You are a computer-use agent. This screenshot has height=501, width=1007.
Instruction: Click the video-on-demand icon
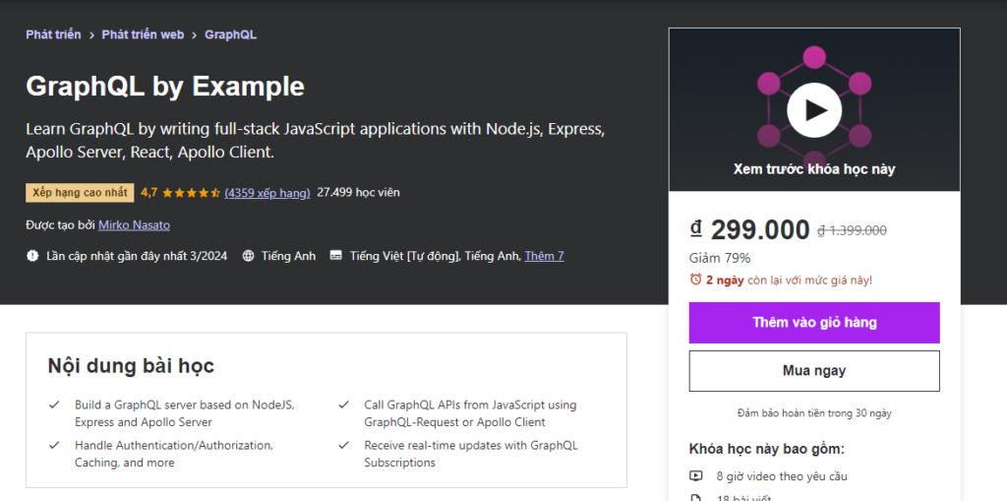click(696, 476)
